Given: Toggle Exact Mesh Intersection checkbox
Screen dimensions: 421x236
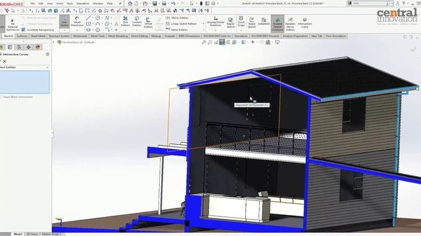Looking at the screenshot, I should pos(1,97).
